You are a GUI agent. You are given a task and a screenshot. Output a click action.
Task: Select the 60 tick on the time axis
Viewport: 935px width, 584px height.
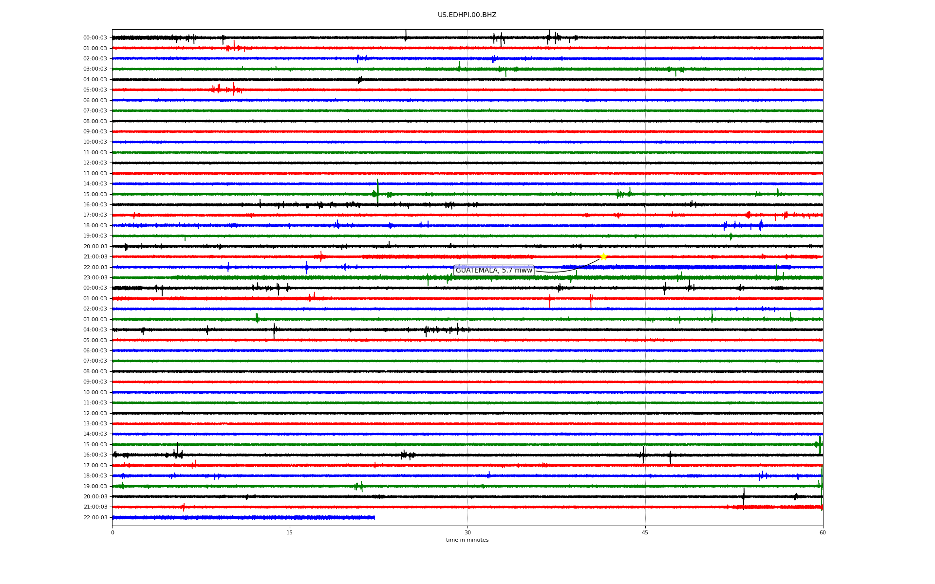pyautogui.click(x=823, y=532)
